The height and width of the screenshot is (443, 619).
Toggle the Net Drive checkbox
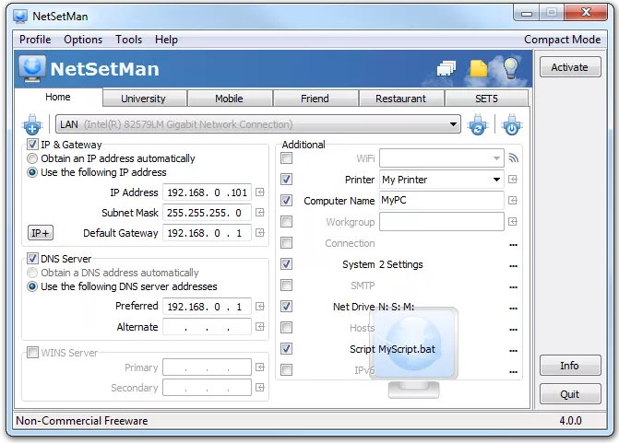click(287, 307)
